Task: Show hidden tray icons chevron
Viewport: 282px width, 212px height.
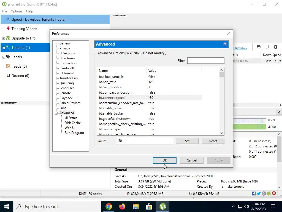Action: [x=233, y=206]
